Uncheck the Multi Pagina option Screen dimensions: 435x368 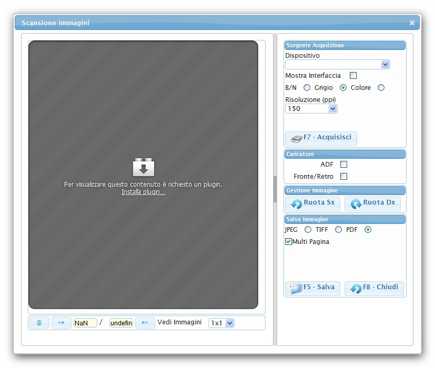[288, 242]
